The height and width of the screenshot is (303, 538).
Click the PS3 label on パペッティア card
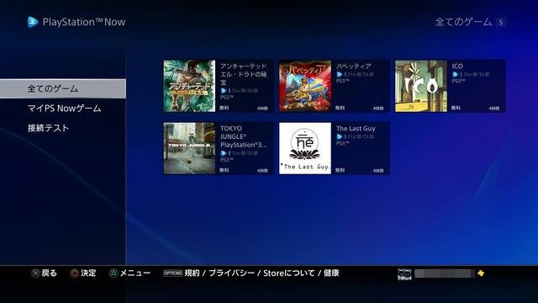pyautogui.click(x=342, y=82)
